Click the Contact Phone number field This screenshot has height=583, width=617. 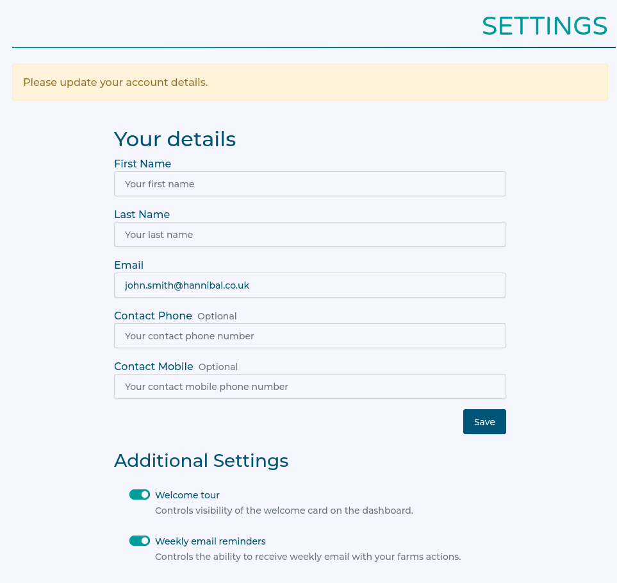tap(309, 336)
